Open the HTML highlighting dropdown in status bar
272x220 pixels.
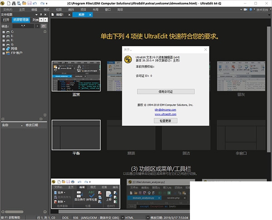148,218
